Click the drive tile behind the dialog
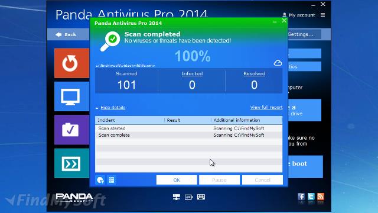378x213 pixels. (305, 110)
